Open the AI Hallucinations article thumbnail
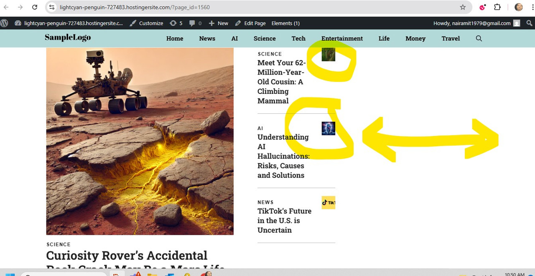Viewport: 535px width, 276px height. [x=329, y=128]
